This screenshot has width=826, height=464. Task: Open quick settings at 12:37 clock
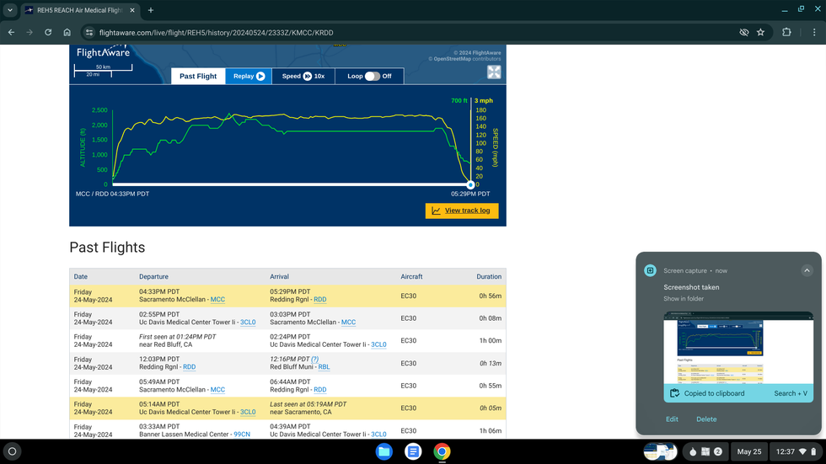pos(796,451)
